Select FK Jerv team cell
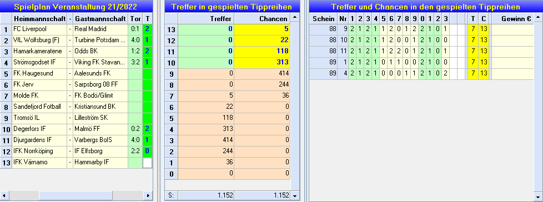 [39, 85]
